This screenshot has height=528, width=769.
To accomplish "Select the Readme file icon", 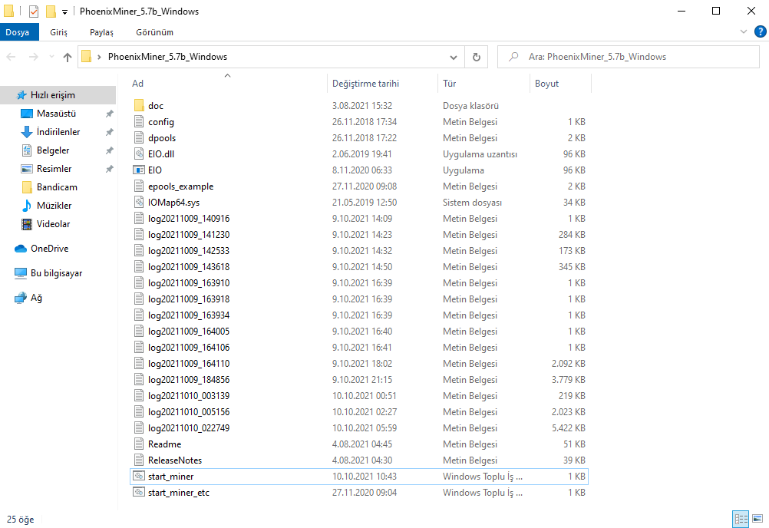I will coord(139,444).
